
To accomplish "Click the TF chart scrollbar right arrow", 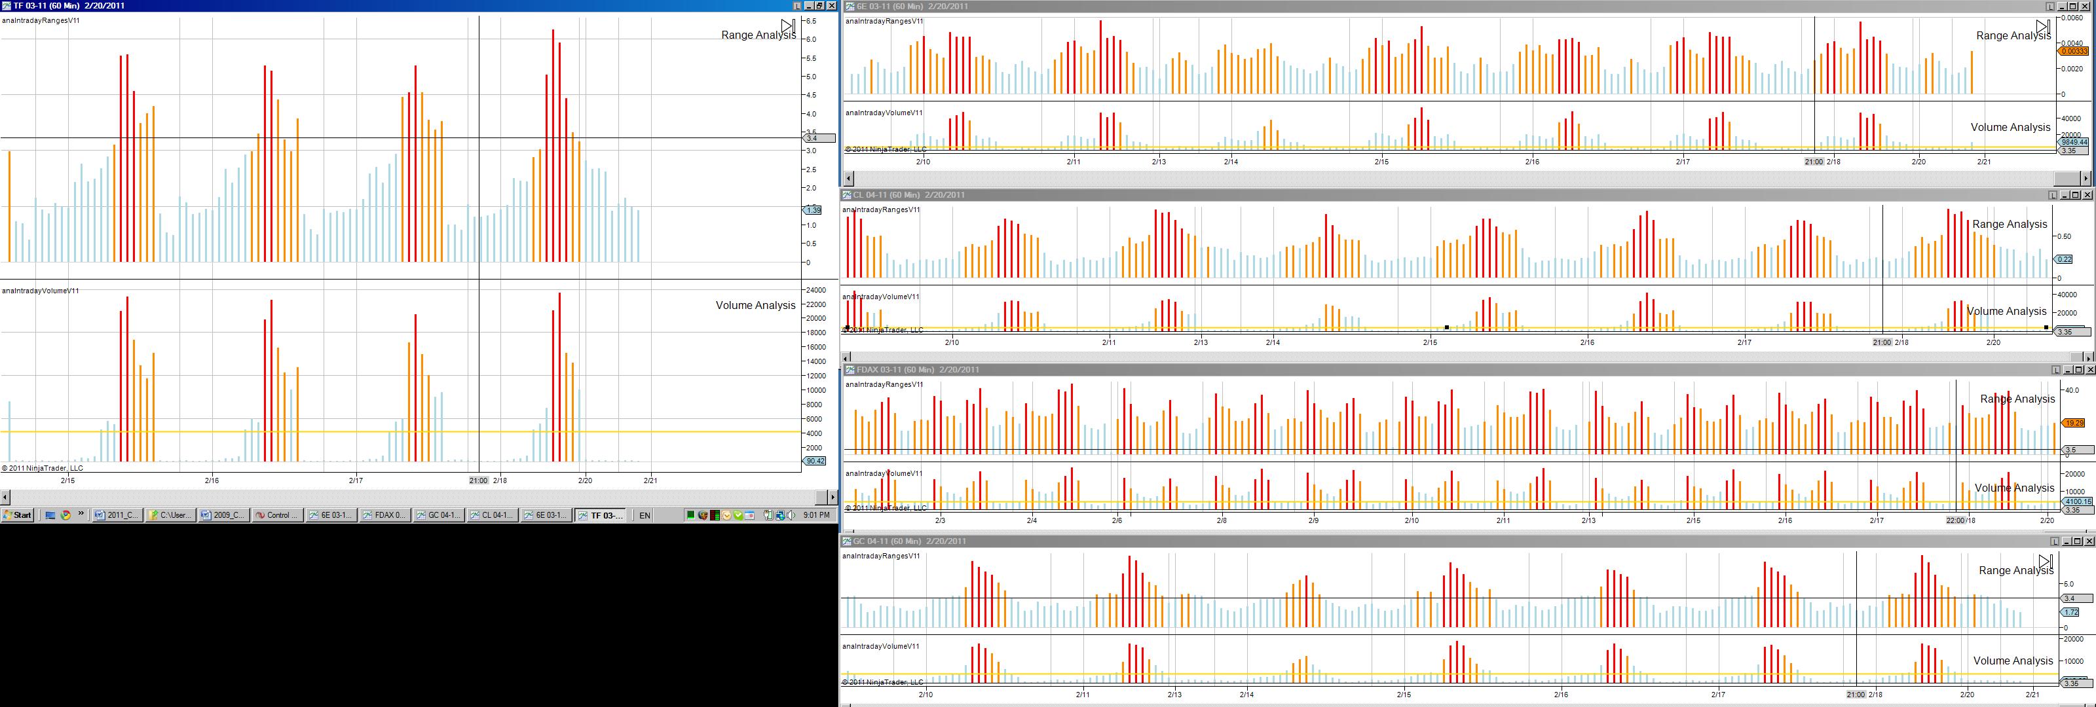I will [x=833, y=496].
